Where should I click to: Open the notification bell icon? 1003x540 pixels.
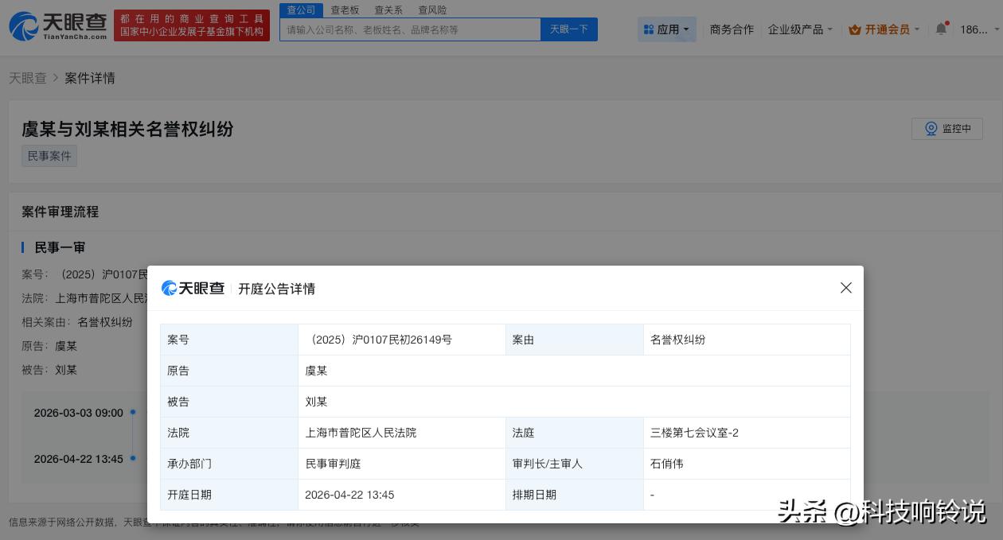pos(940,29)
